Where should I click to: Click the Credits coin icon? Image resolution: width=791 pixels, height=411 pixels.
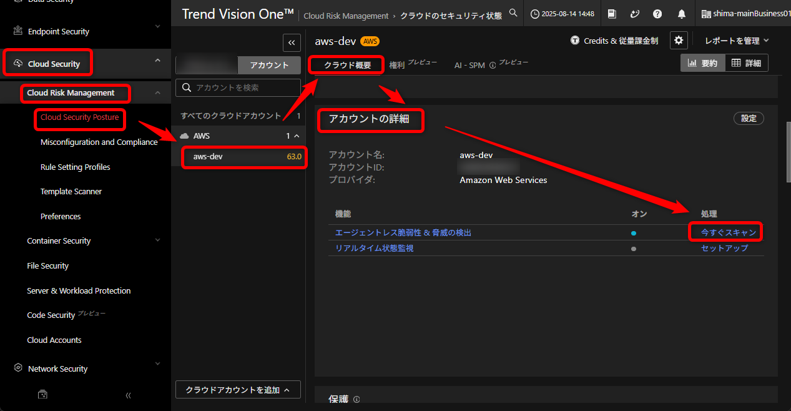coord(575,41)
